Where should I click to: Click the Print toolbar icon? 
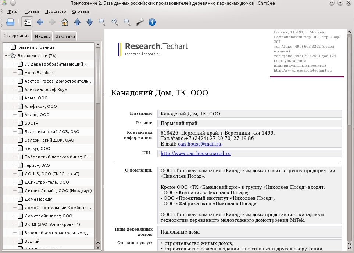[x=10, y=22]
